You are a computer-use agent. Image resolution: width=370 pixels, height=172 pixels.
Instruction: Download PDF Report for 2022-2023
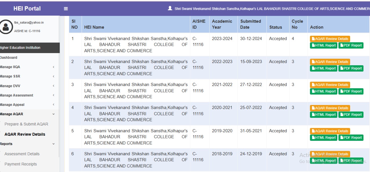[x=351, y=68]
